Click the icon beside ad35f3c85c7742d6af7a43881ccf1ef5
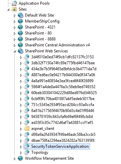Screen dimensions: 121x164 click(27, 123)
